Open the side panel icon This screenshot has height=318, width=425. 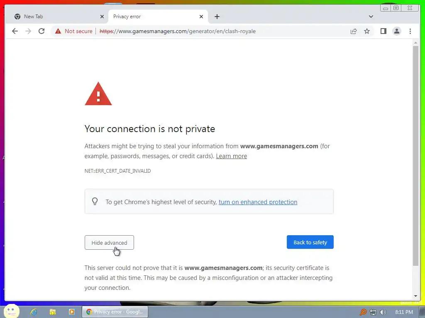click(383, 31)
